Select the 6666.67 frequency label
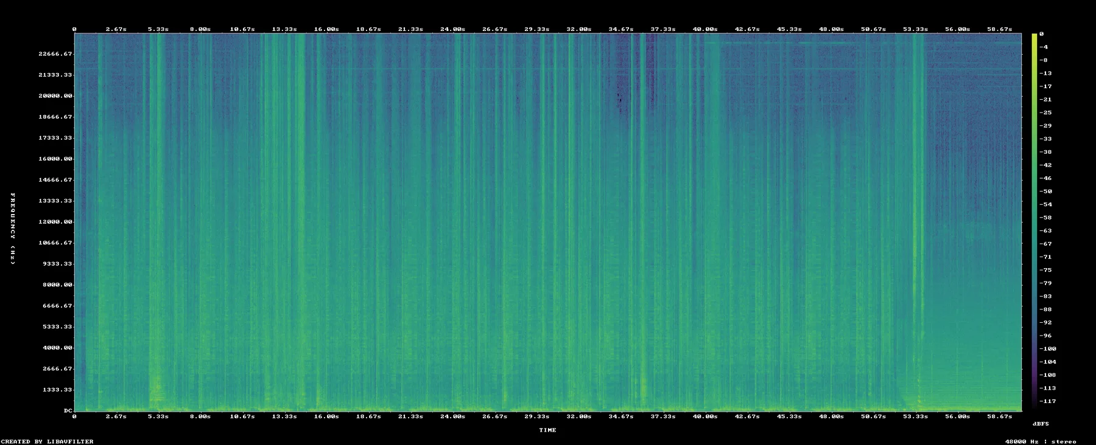 coord(57,306)
